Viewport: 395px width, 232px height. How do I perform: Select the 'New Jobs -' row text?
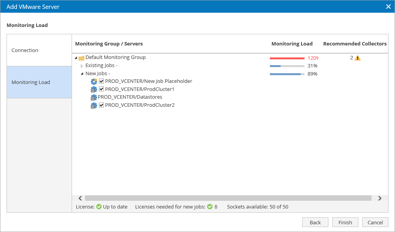click(x=97, y=73)
